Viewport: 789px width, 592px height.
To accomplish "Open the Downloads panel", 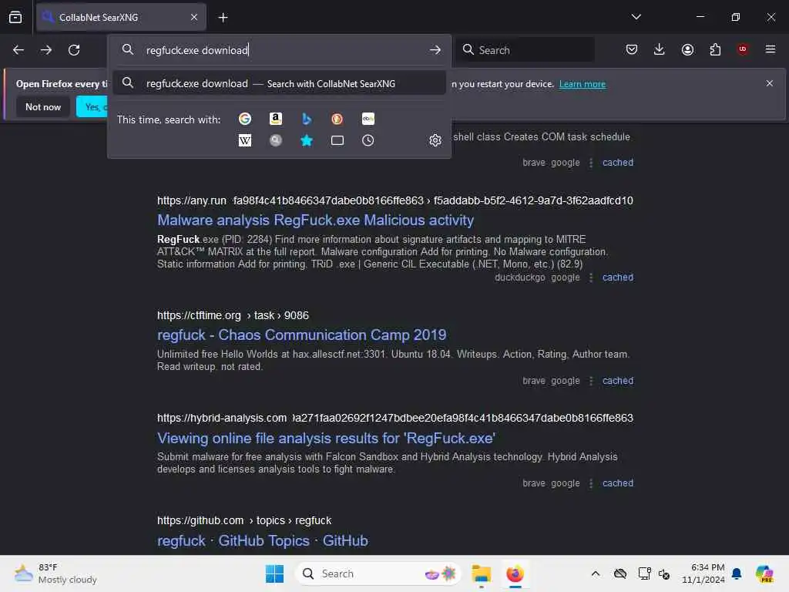I will pyautogui.click(x=660, y=49).
